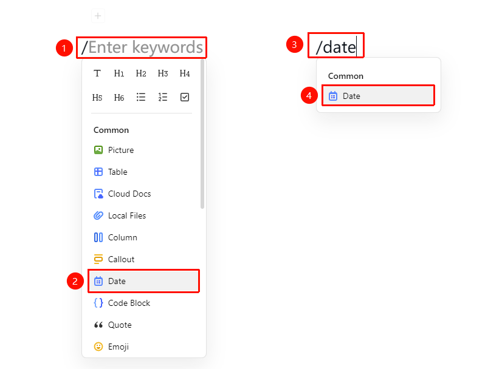Choose the H3 heading icon
Image resolution: width=502 pixels, height=369 pixels.
pyautogui.click(x=163, y=73)
